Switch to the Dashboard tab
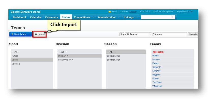 pyautogui.click(x=19, y=17)
